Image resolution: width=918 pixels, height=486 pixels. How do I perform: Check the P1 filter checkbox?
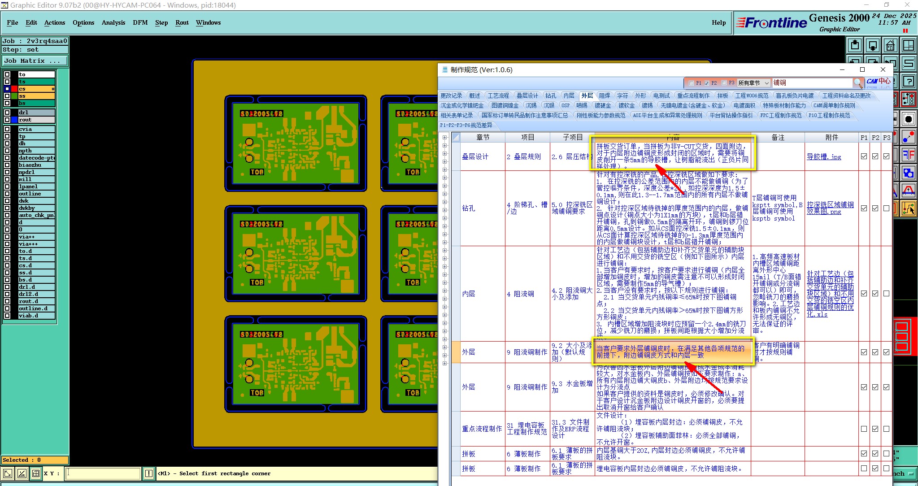(x=691, y=83)
